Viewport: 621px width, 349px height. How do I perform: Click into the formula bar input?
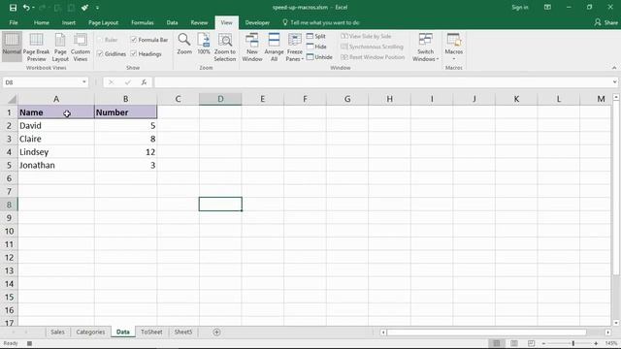pos(382,81)
